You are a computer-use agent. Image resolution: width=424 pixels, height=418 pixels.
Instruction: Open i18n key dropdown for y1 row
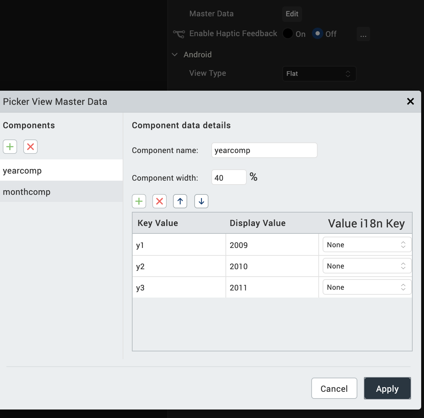click(367, 245)
